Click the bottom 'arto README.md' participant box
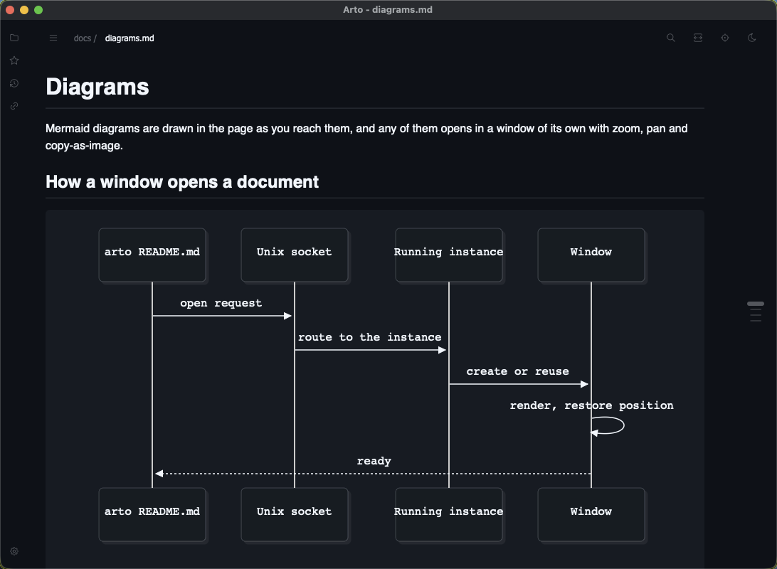The image size is (777, 569). pos(152,514)
